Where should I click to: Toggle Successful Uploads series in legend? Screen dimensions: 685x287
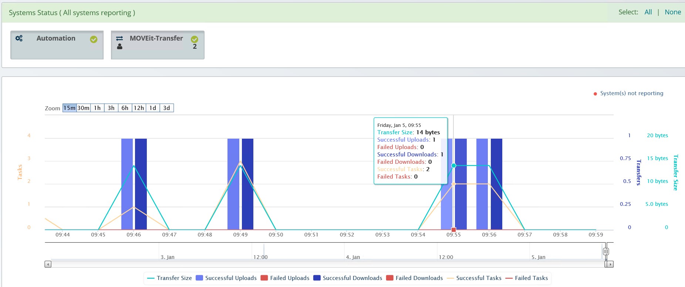pyautogui.click(x=226, y=278)
